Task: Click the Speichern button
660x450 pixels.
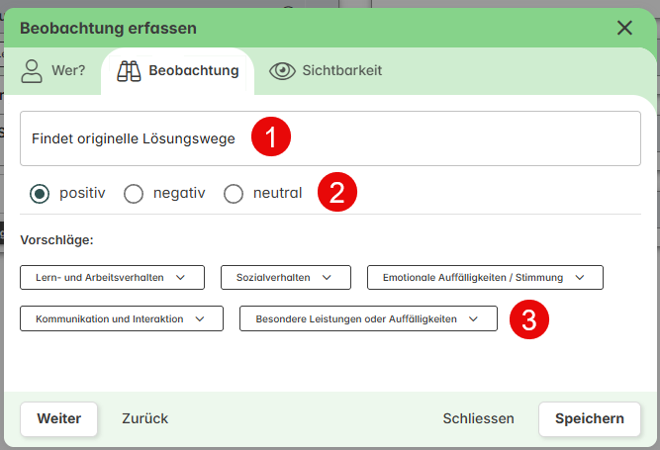Action: (590, 419)
